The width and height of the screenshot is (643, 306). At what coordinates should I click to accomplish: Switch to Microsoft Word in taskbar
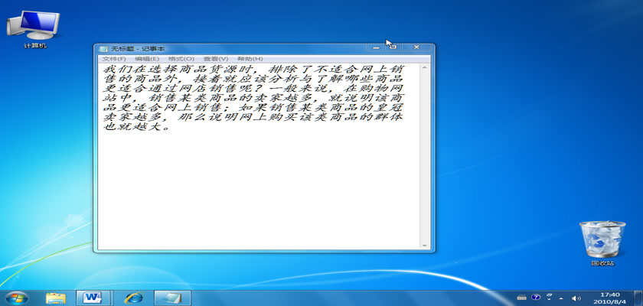tap(94, 297)
